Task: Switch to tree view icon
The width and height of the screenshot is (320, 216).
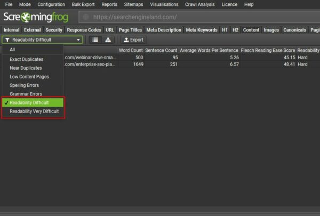Action: pos(108,40)
